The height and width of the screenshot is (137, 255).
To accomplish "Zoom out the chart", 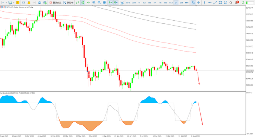I will [99, 3].
